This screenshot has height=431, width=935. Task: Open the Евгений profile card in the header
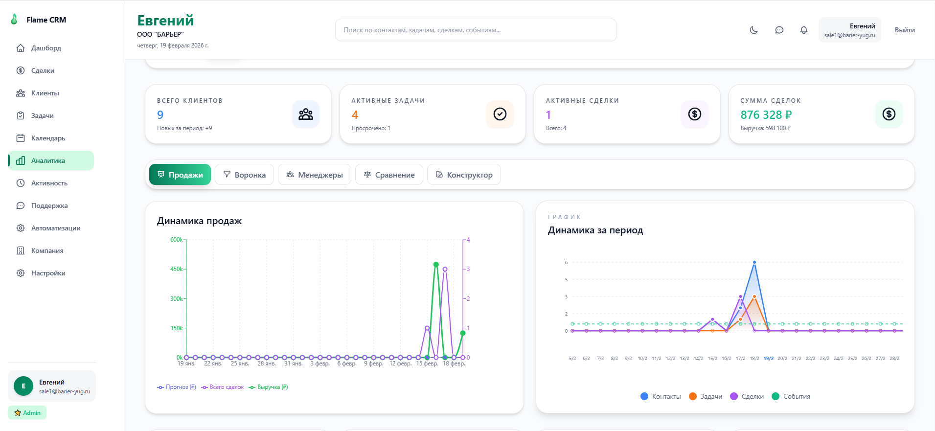tap(849, 30)
